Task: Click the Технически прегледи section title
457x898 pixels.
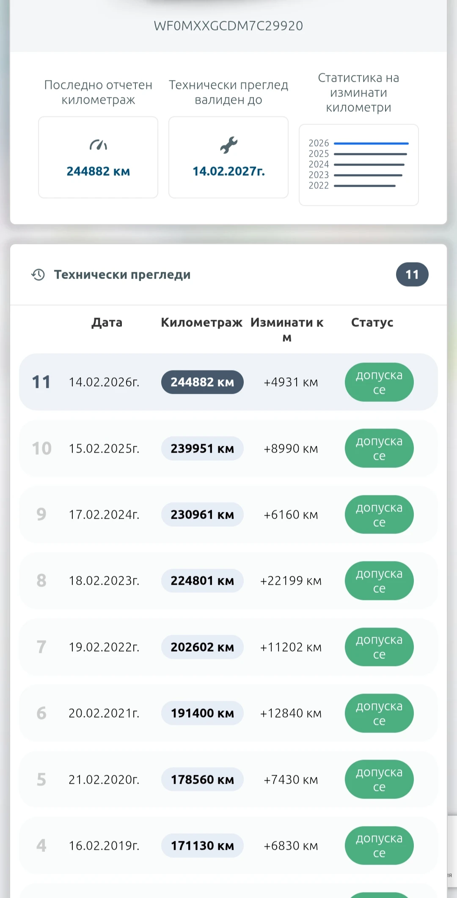Action: pos(122,275)
